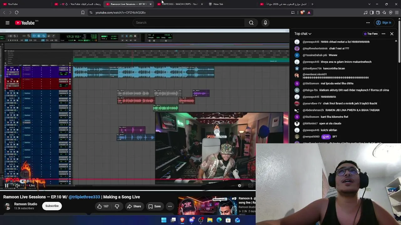The height and width of the screenshot is (225, 401).
Task: Open the @triplethree333 channel link
Action: coord(84,197)
